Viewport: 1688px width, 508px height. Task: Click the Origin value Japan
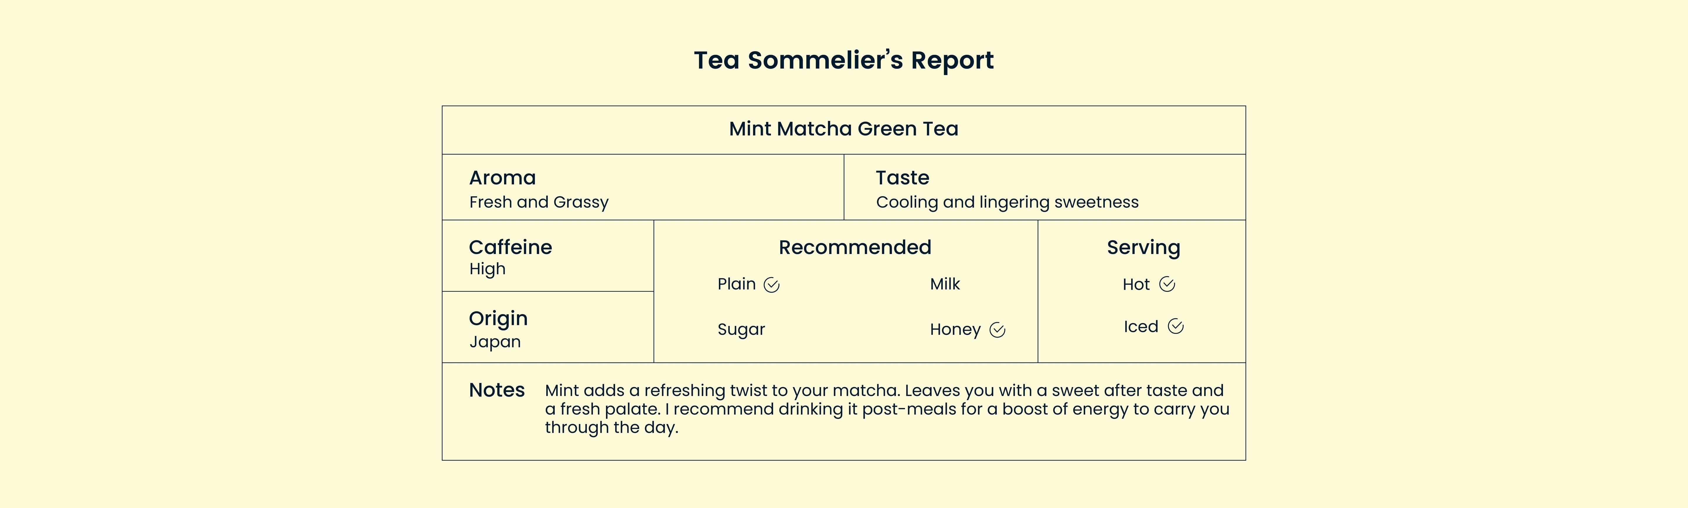[495, 342]
